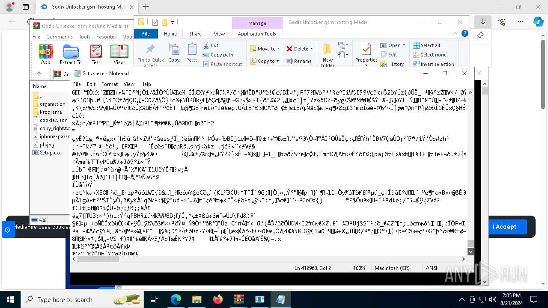
Task: Click Select none in Explorer ribbon
Action: pyautogui.click(x=429, y=55)
